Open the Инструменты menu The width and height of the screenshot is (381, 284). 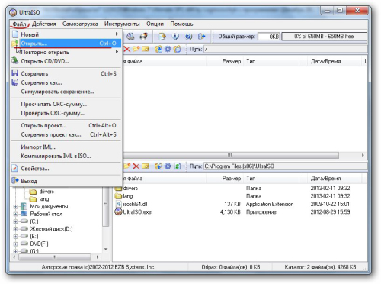click(122, 24)
